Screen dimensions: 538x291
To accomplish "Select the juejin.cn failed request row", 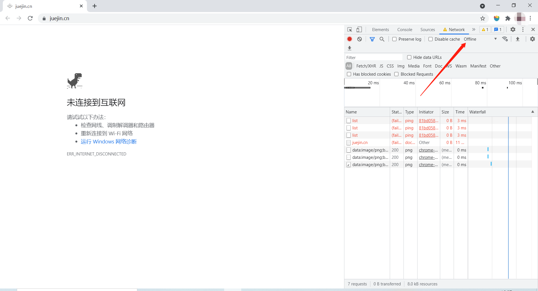I will click(x=438, y=143).
